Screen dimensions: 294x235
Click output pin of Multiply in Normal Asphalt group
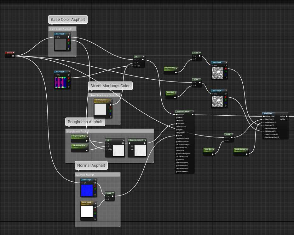[x=112, y=196]
